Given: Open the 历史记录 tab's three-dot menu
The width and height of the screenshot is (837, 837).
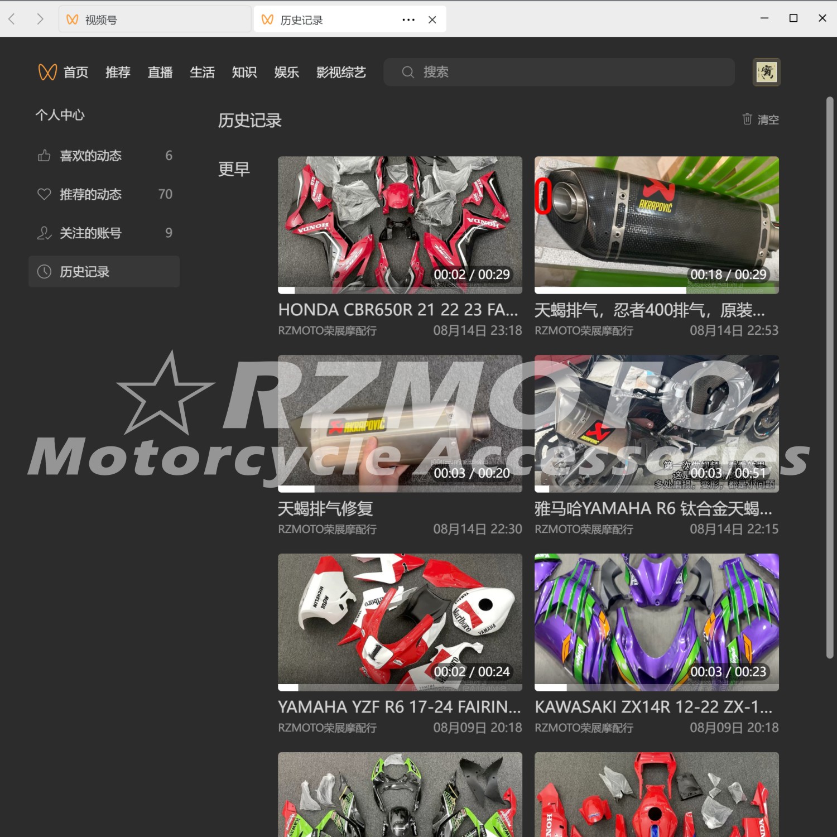Looking at the screenshot, I should (408, 20).
